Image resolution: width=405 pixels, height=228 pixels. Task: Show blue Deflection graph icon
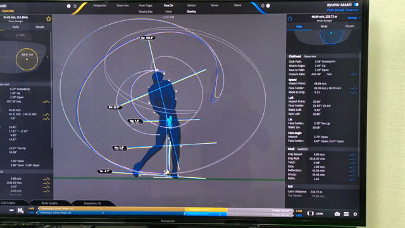(352, 171)
